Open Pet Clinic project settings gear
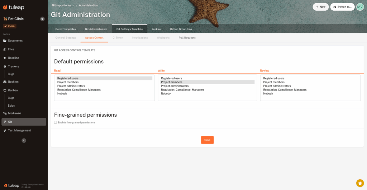This screenshot has width=367, height=190. coord(42,19)
